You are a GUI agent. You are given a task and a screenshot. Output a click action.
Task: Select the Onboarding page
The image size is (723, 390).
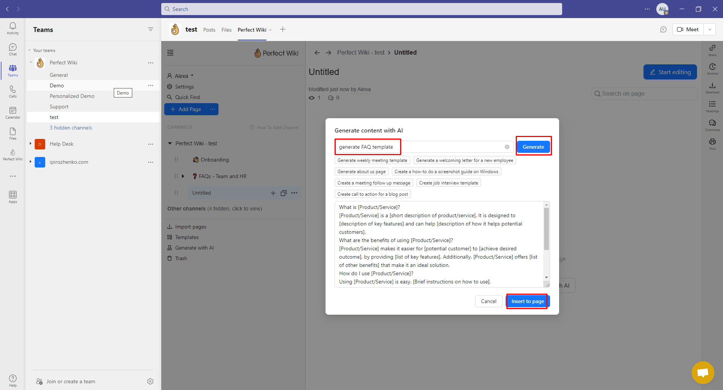coord(211,160)
